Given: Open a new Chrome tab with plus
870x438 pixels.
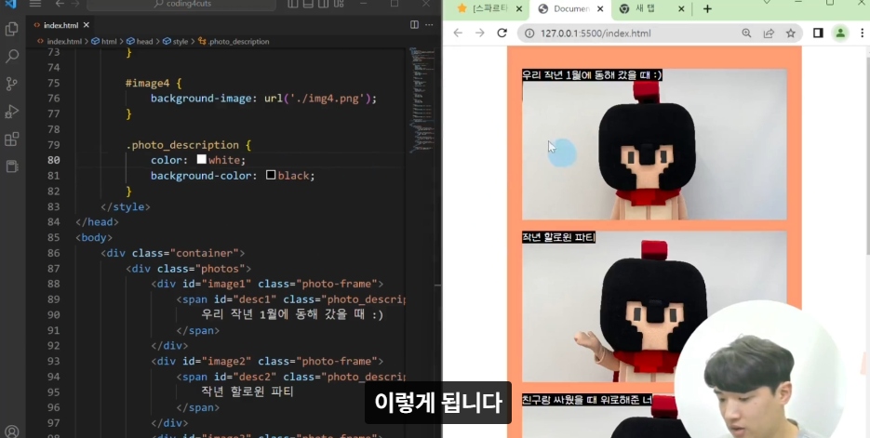Looking at the screenshot, I should click(x=707, y=9).
